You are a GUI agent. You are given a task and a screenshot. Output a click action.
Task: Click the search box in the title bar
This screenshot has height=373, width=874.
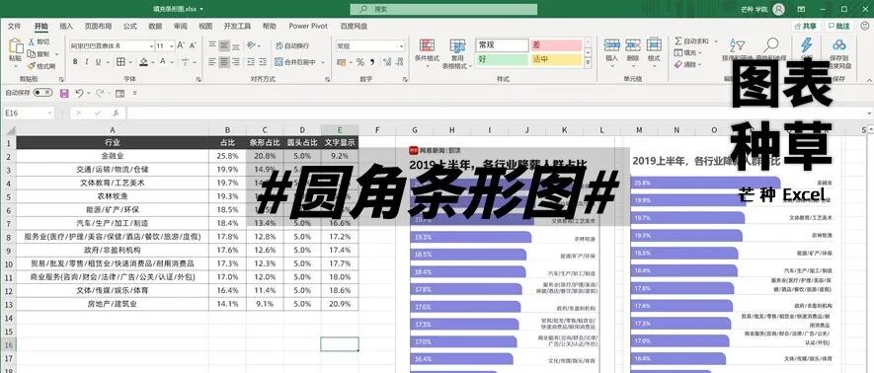pos(443,9)
